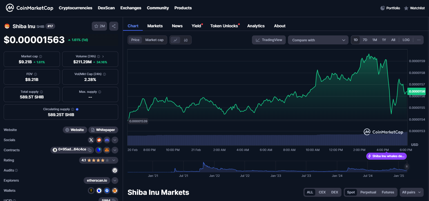Open the Discord social link
This screenshot has height=201, width=429.
(x=107, y=140)
